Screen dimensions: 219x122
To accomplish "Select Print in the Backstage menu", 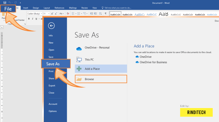I will 51,71.
